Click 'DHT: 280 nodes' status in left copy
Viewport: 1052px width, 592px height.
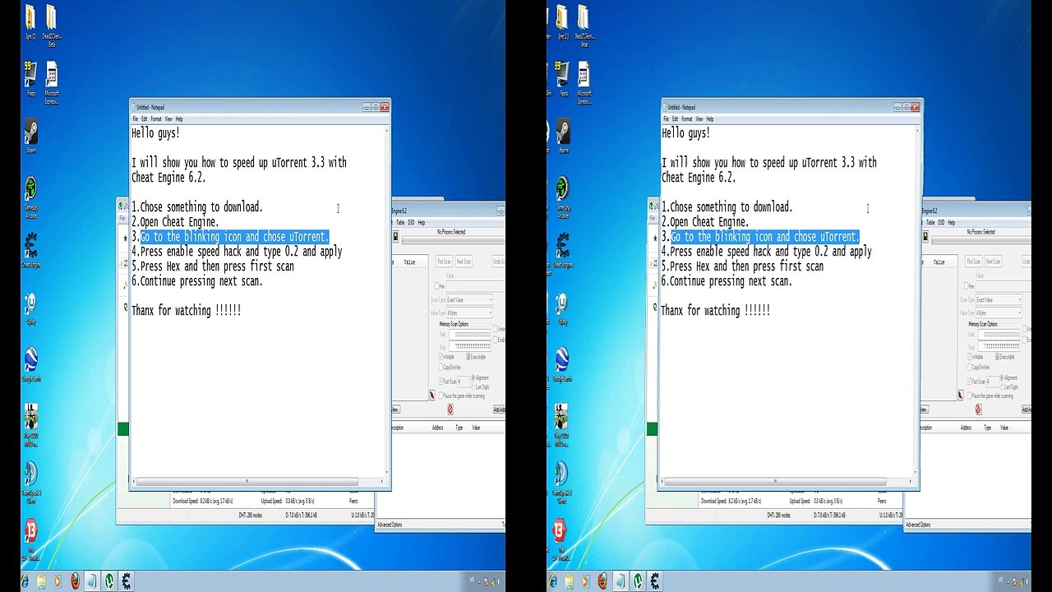[250, 516]
